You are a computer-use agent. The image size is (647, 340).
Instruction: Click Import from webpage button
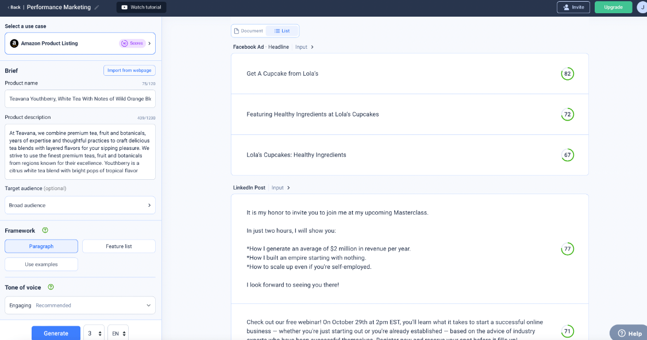tap(129, 71)
